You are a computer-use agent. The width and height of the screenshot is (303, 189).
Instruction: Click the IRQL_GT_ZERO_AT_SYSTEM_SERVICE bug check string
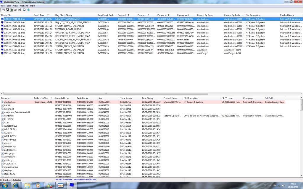pyautogui.click(x=73, y=22)
